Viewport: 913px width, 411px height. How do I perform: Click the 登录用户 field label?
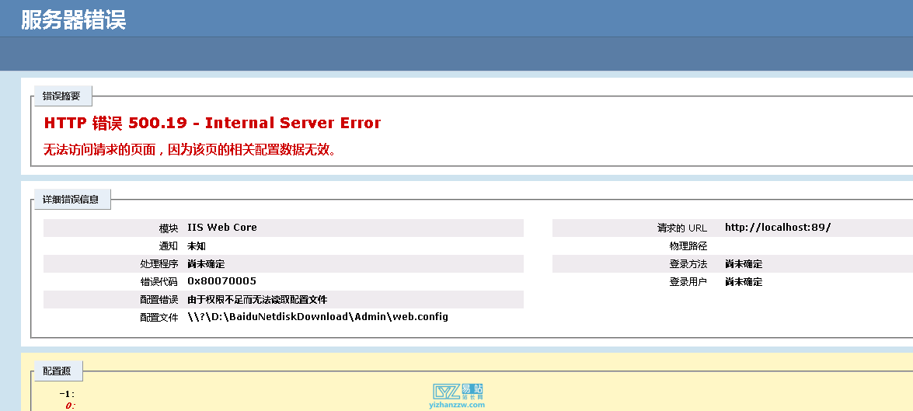tap(688, 282)
